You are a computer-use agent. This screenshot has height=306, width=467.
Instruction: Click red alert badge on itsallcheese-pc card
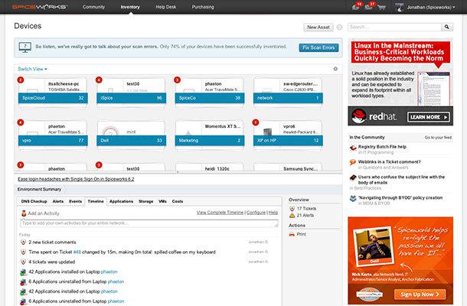tap(20, 80)
